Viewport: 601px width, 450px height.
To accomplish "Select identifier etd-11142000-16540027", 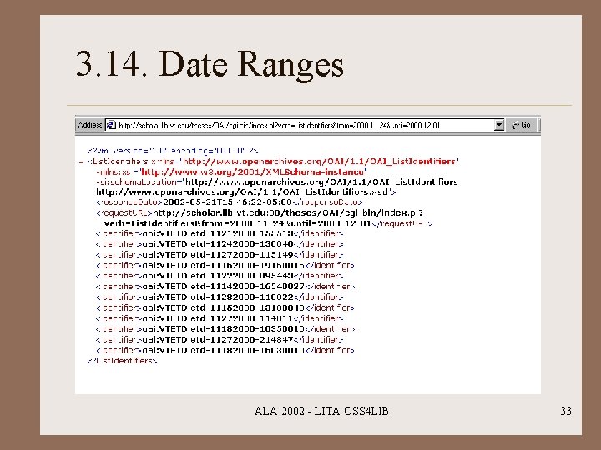I will click(x=225, y=286).
